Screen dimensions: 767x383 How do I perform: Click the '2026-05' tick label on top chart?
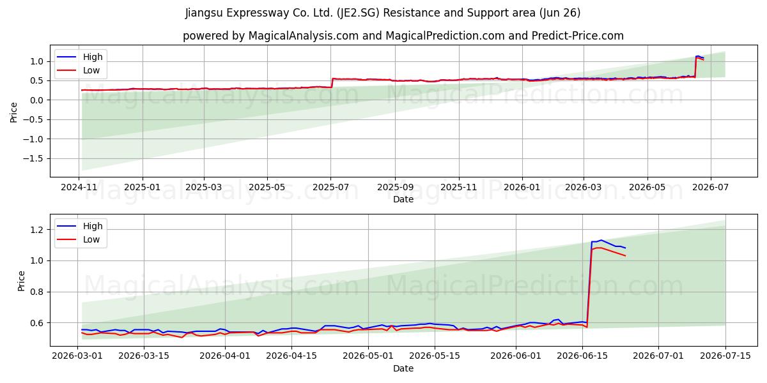tap(647, 187)
